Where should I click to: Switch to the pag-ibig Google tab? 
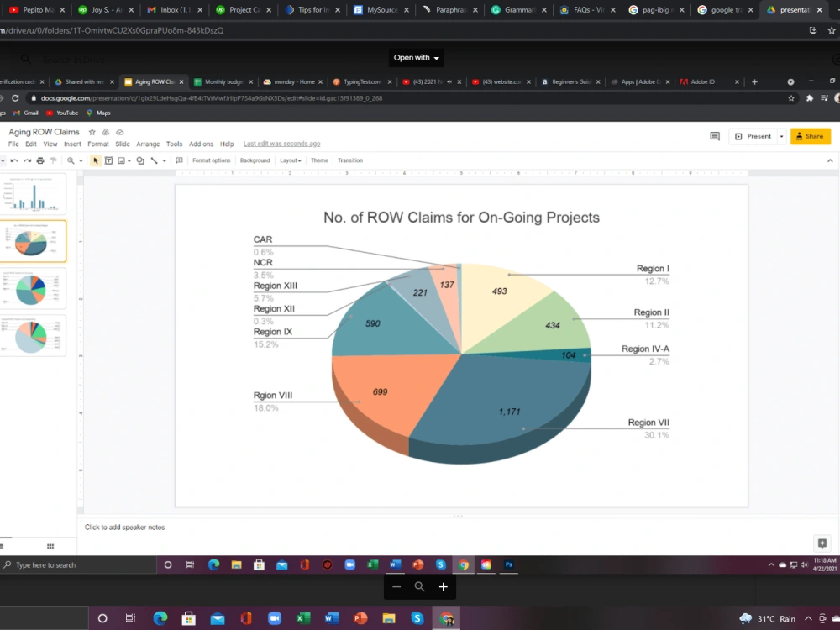656,9
